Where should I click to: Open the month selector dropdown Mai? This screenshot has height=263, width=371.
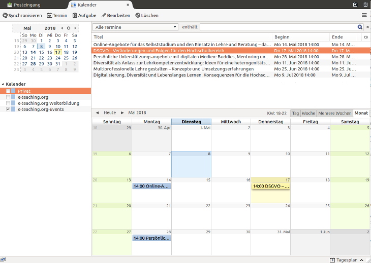(x=27, y=28)
